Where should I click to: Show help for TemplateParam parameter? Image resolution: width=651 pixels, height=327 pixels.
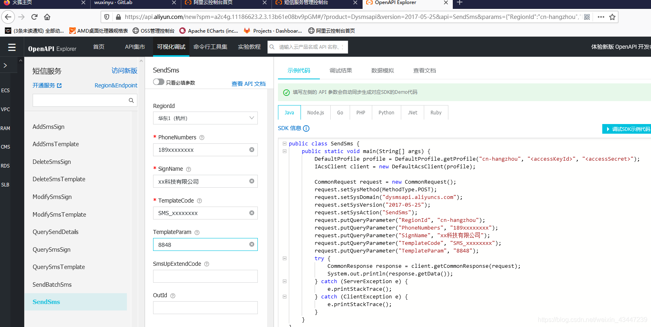(x=197, y=232)
